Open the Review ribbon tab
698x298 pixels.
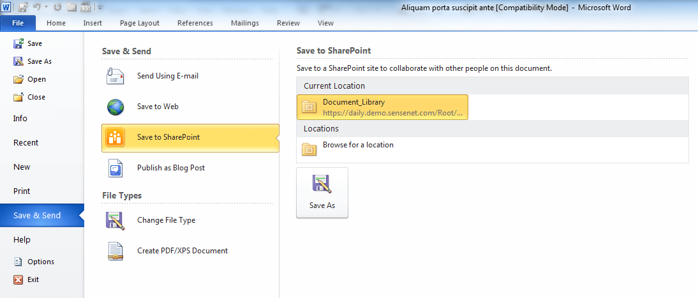click(288, 23)
